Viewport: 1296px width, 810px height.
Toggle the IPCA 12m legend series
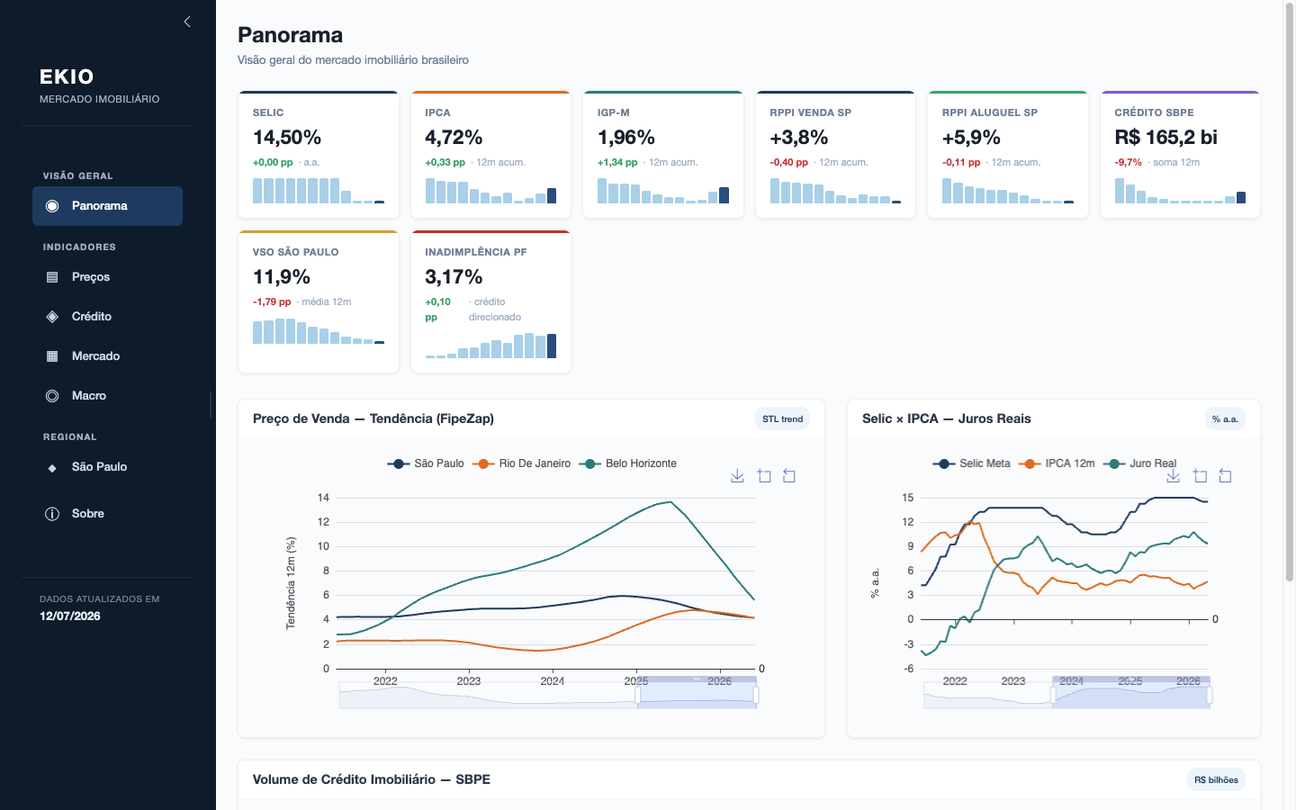click(x=1057, y=463)
